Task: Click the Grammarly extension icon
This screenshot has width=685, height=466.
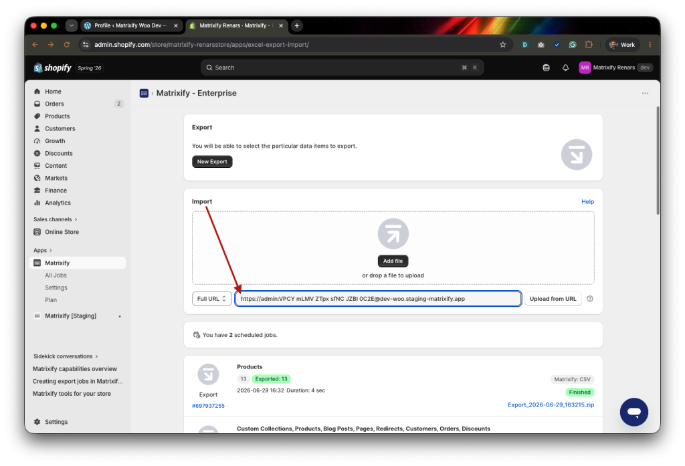Action: (x=573, y=45)
